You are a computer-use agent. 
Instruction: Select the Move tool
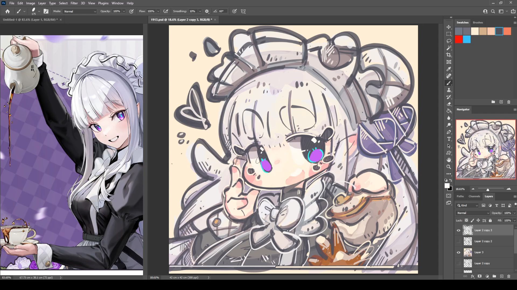449,27
